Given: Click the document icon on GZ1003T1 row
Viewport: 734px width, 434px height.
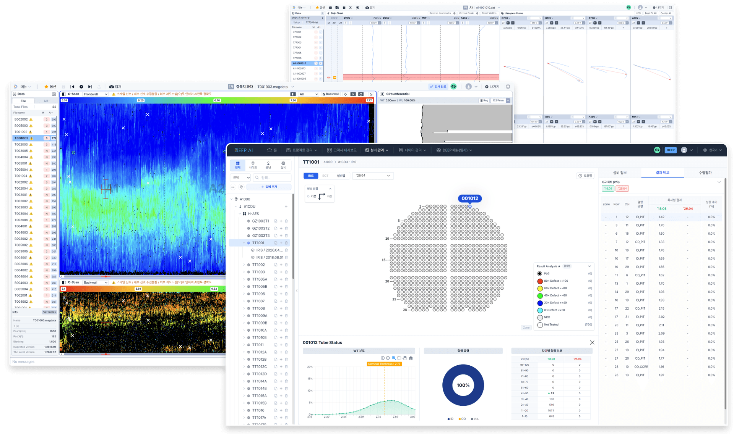Looking at the screenshot, I should click(276, 221).
